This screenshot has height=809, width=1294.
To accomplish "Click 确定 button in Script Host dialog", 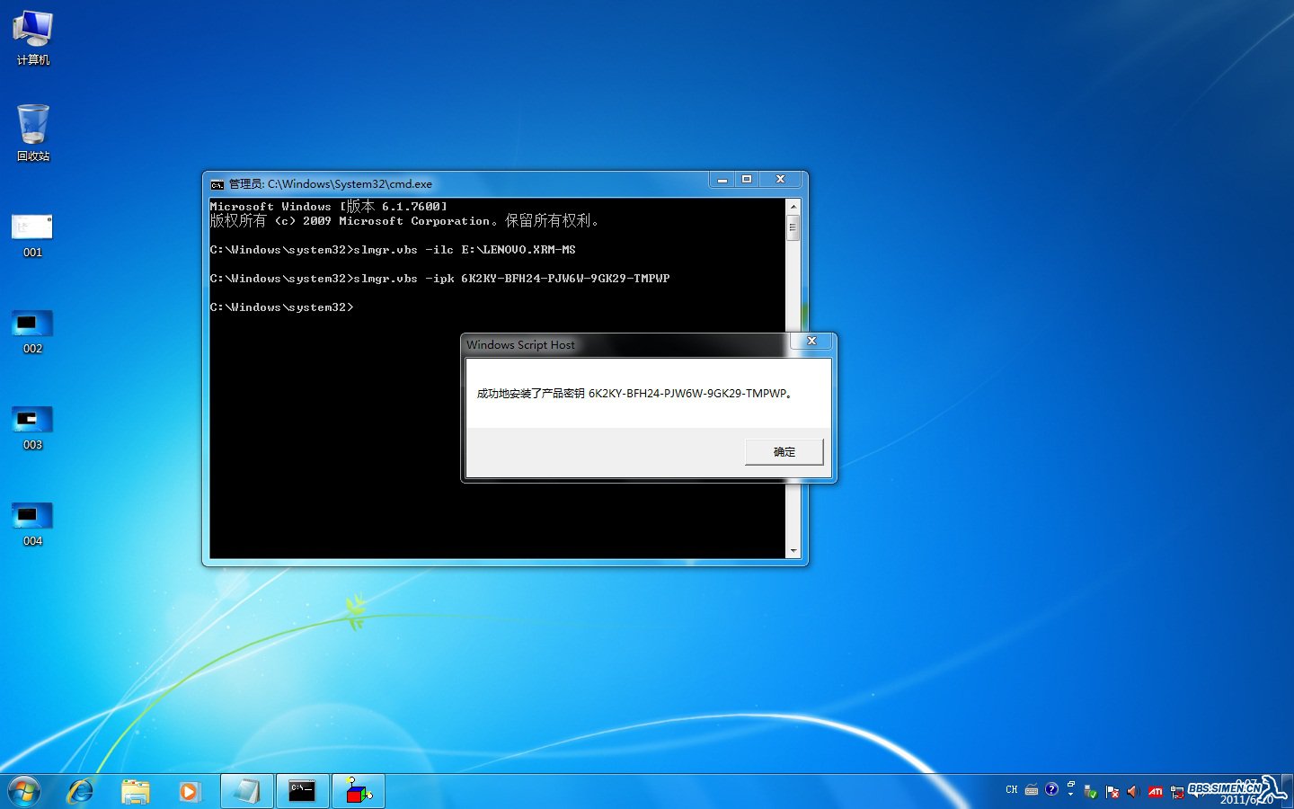I will pyautogui.click(x=784, y=451).
